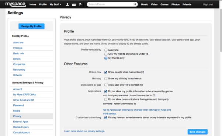Go to Home in the top navigation
Viewport: 222px width, 136px height.
pyautogui.click(x=33, y=4)
